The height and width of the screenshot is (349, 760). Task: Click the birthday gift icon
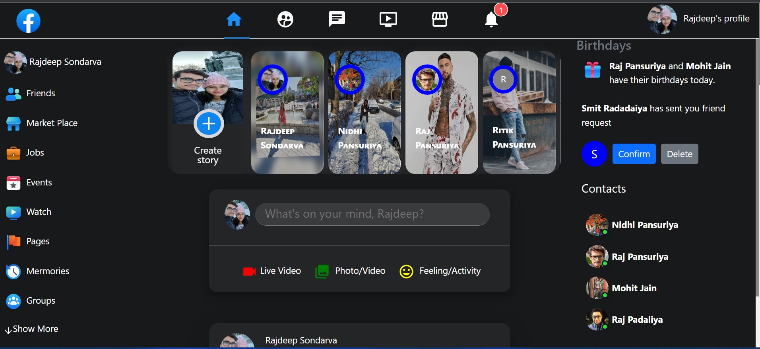[592, 70]
